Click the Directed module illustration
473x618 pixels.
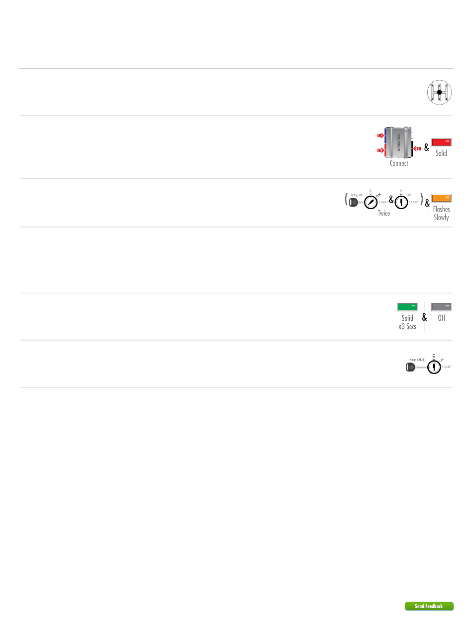[x=399, y=142]
